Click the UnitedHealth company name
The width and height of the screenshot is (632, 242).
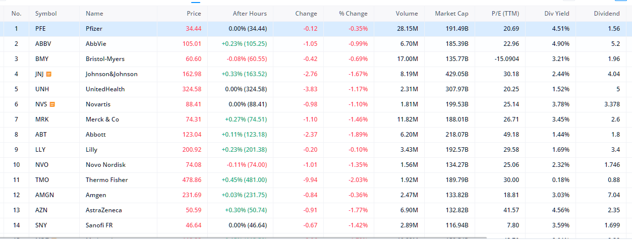coord(105,89)
